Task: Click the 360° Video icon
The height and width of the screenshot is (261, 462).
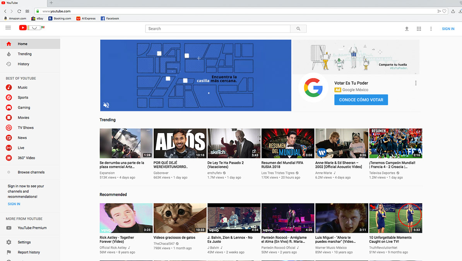Action: tap(9, 158)
